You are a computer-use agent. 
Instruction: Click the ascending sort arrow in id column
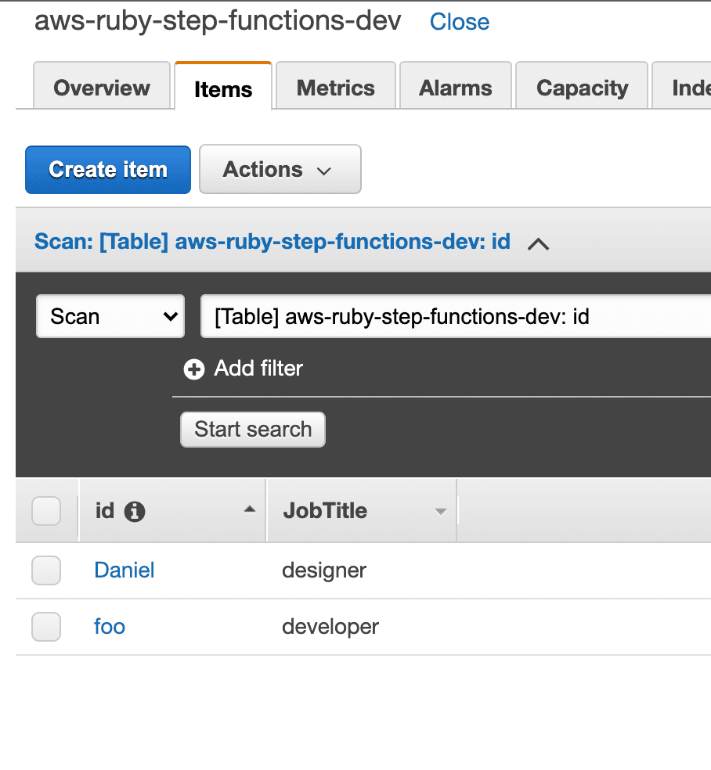(x=250, y=509)
